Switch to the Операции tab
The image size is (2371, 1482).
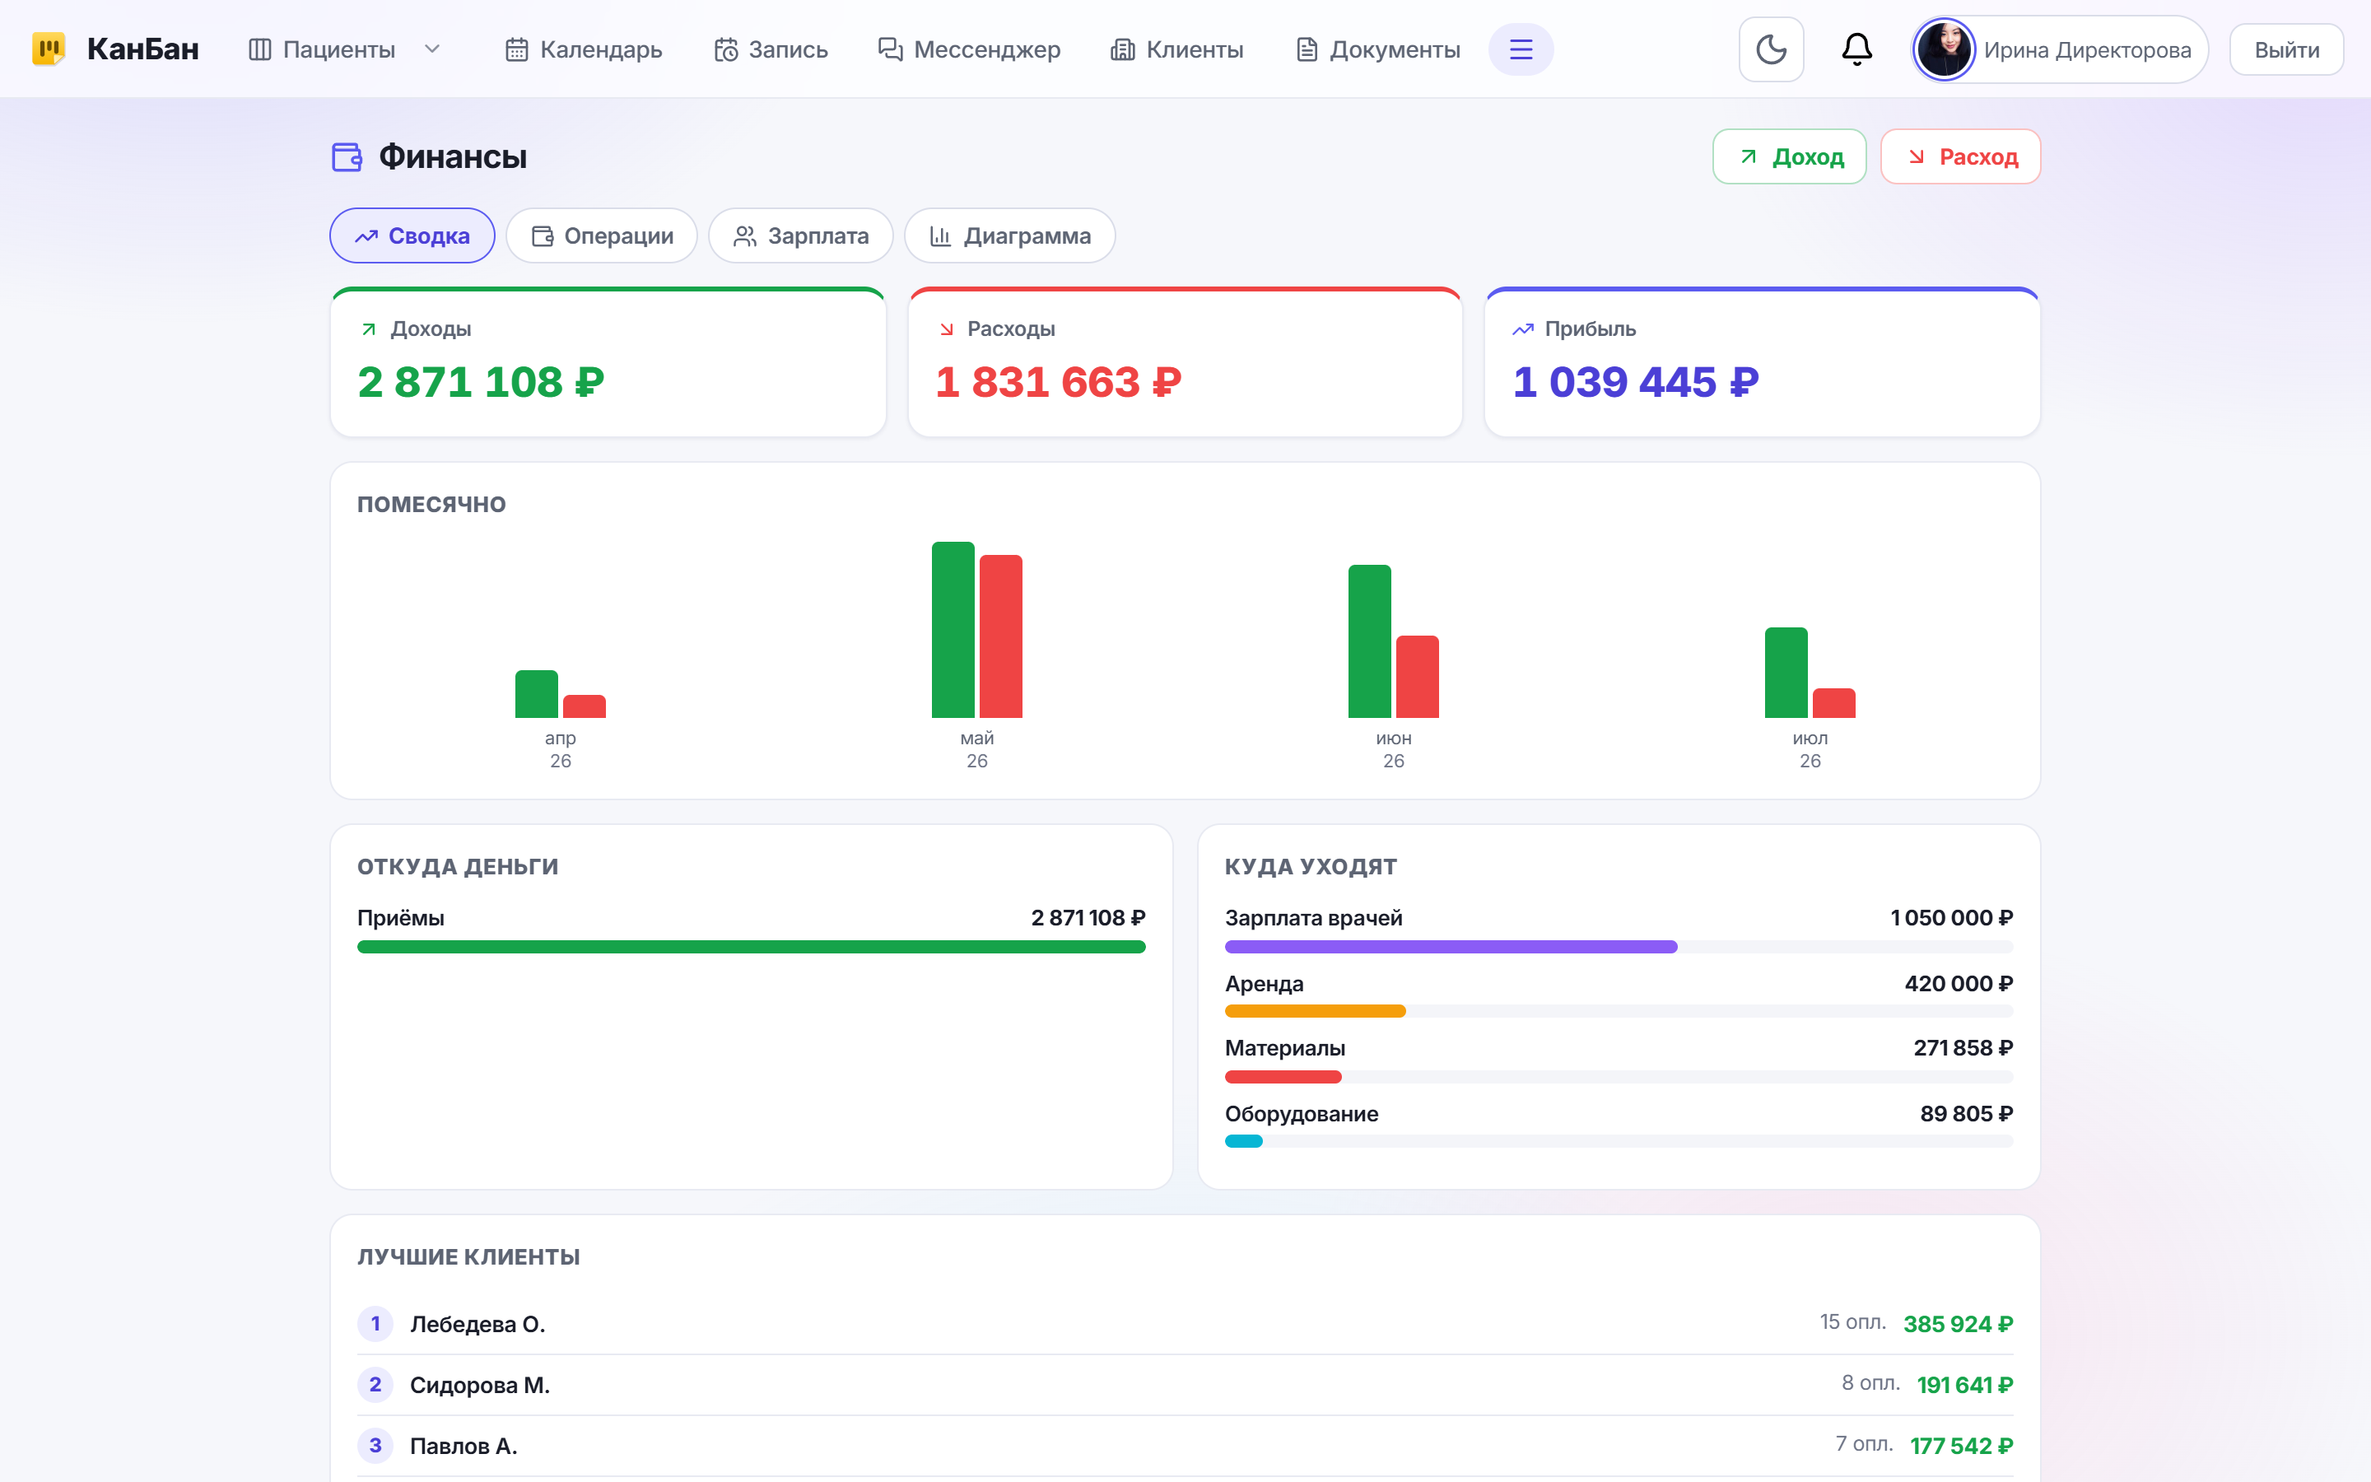tap(602, 235)
